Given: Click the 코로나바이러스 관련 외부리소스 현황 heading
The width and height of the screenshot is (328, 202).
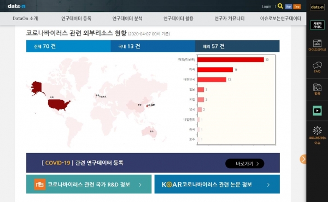Looking at the screenshot, I should 77,33.
